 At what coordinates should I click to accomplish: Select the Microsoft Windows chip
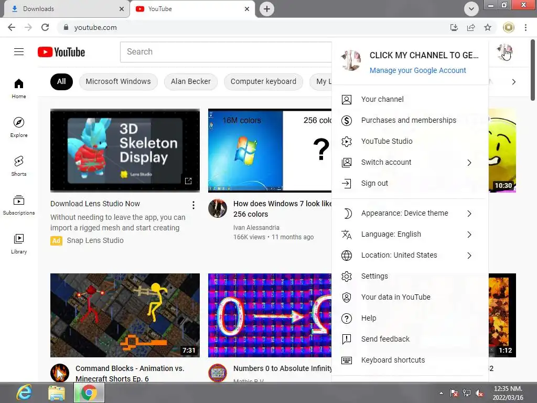coord(118,81)
